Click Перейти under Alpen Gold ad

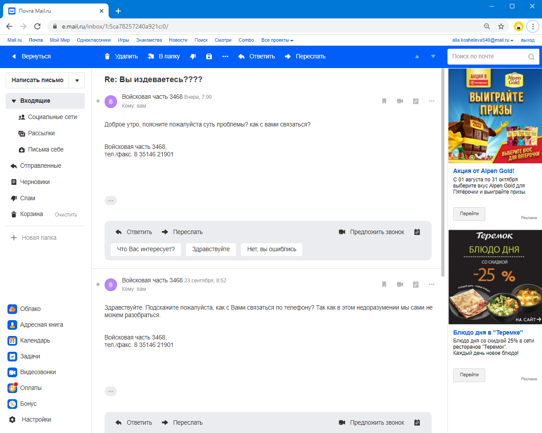[469, 214]
